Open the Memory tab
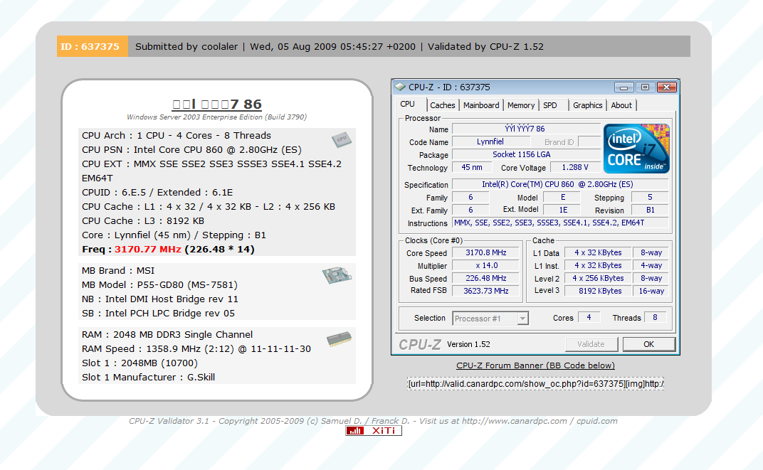The image size is (763, 470). tap(521, 105)
